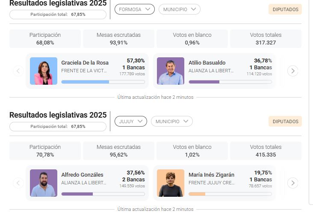Screen dimensions: 313x216
Task: Click previous arrow in Formosa candidates carousel
Action: (18, 71)
